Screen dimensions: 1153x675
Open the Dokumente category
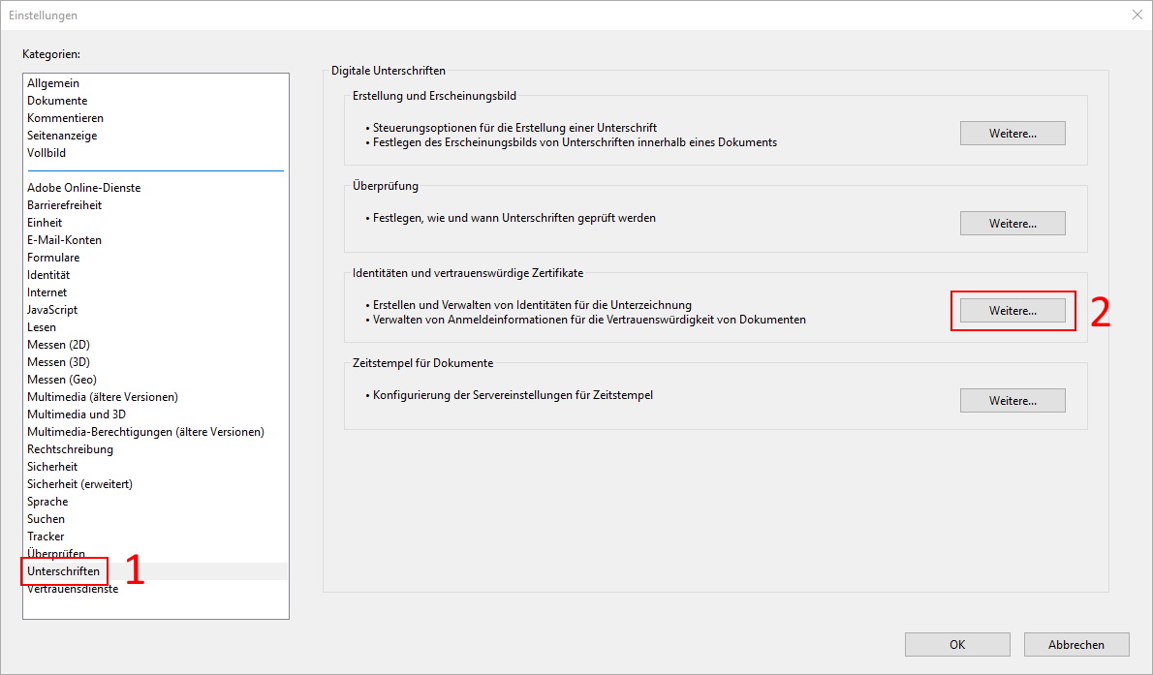click(57, 101)
